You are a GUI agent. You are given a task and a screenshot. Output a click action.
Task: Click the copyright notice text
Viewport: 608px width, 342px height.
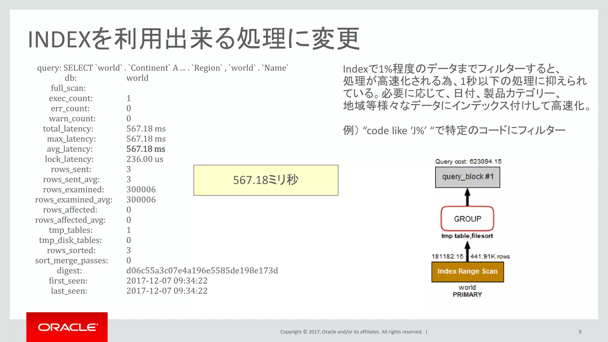click(x=351, y=332)
